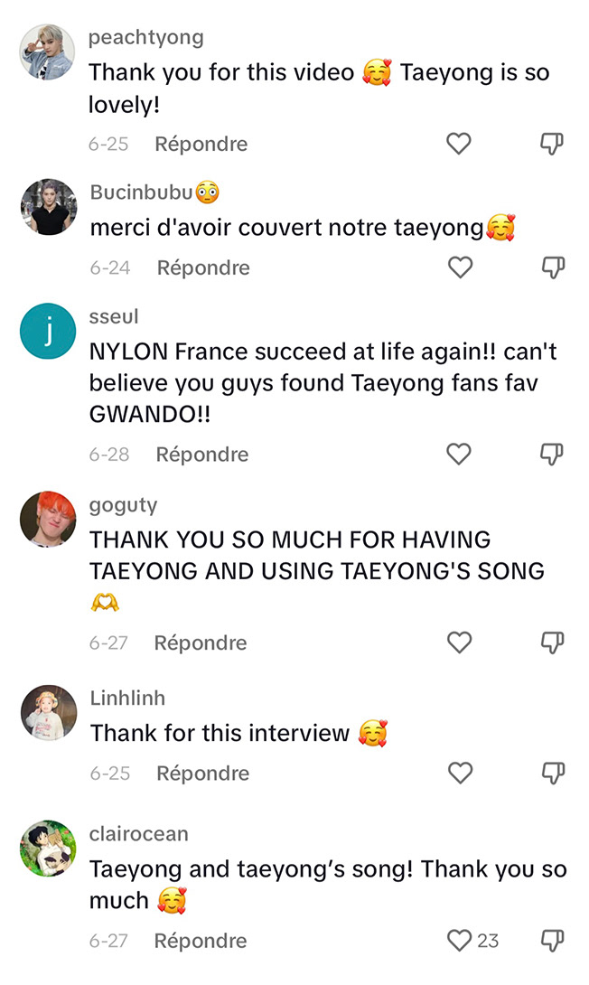Reply to Bucinbubu's comment
The image size is (589, 985).
[x=203, y=267]
